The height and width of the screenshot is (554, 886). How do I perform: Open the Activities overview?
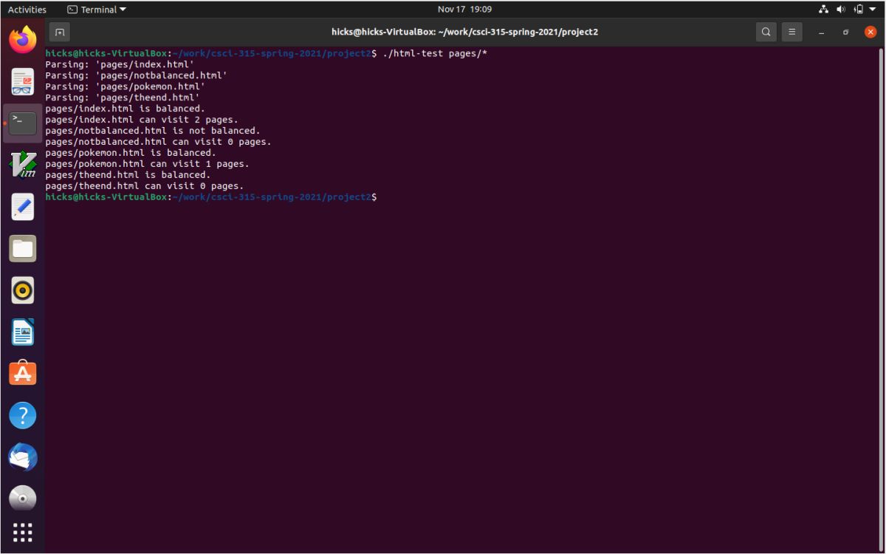tap(27, 10)
